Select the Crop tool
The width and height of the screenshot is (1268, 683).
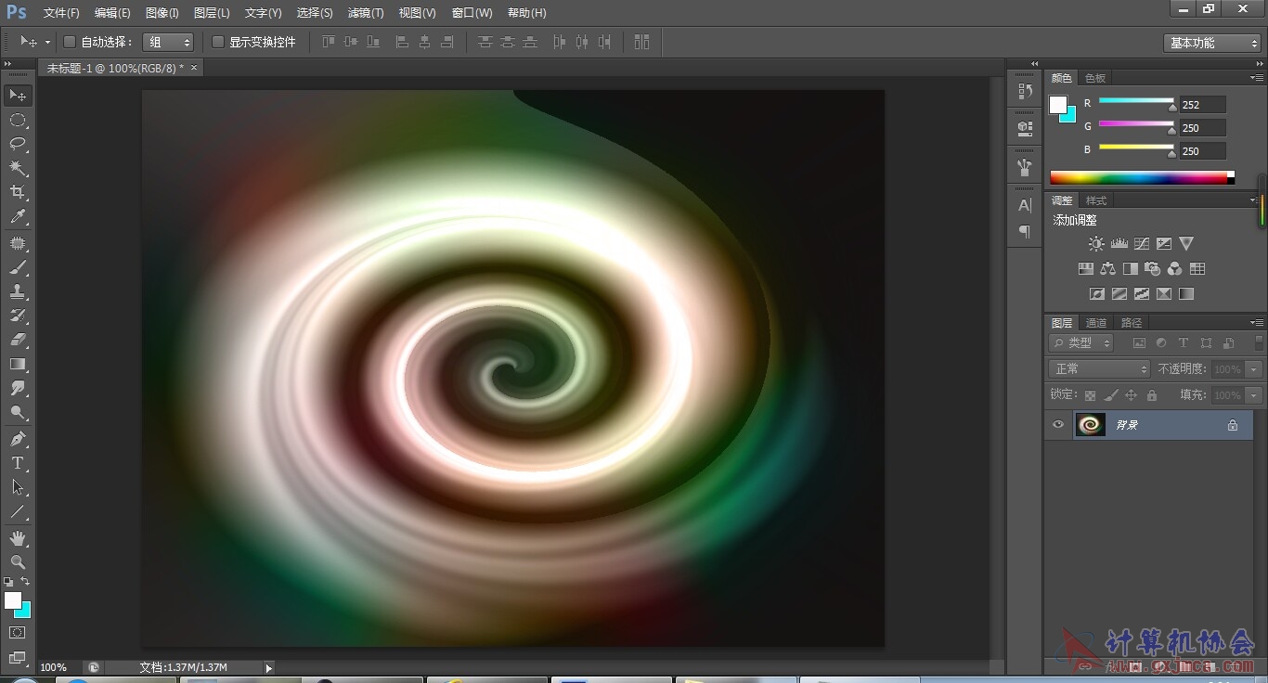[x=18, y=192]
